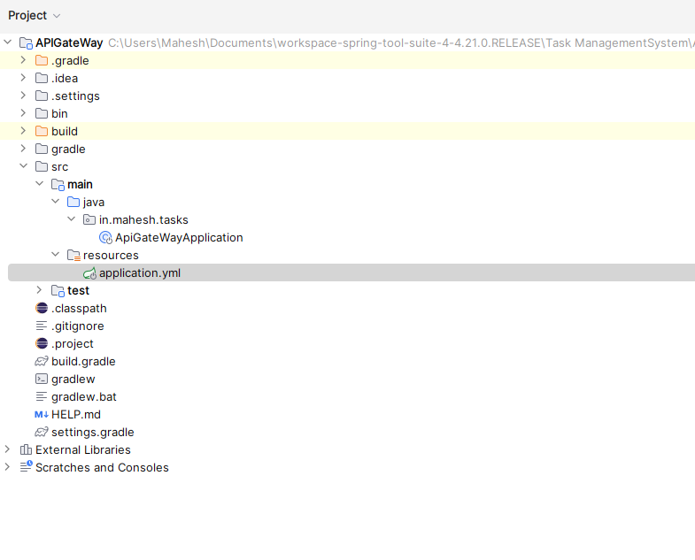The image size is (695, 560).
Task: Select the settings.gradle file
Action: (93, 432)
